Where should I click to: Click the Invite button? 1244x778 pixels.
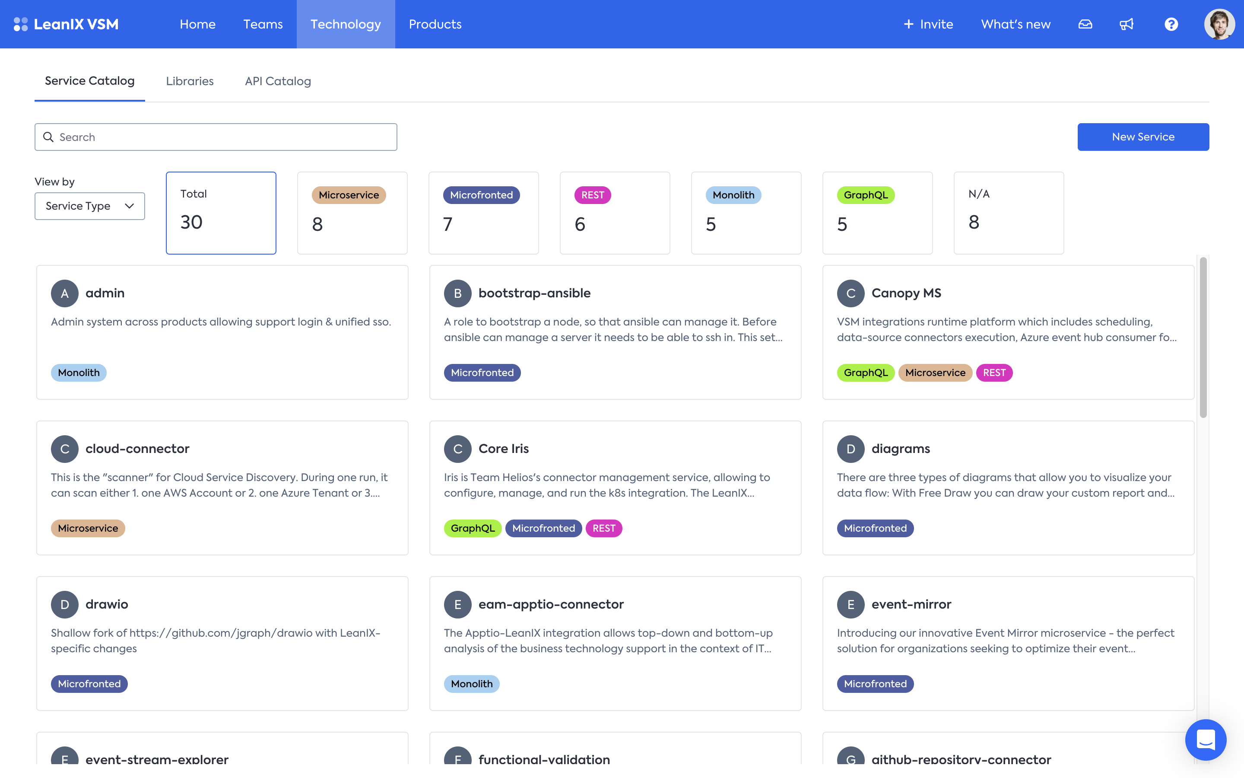pos(928,24)
